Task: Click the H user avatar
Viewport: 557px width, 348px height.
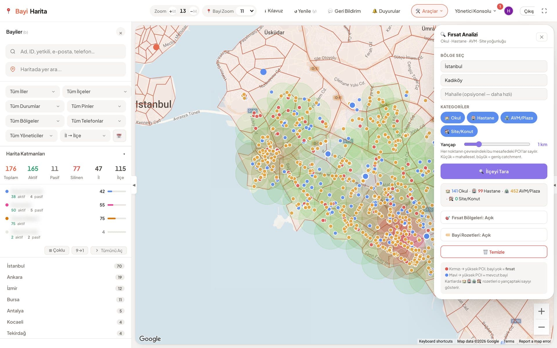Action: [x=508, y=11]
